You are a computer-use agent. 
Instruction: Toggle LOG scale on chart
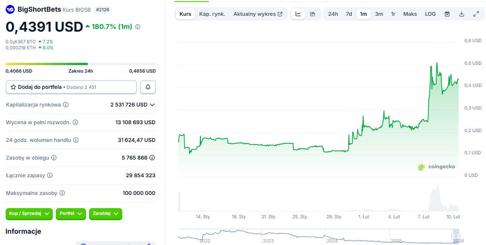[431, 14]
